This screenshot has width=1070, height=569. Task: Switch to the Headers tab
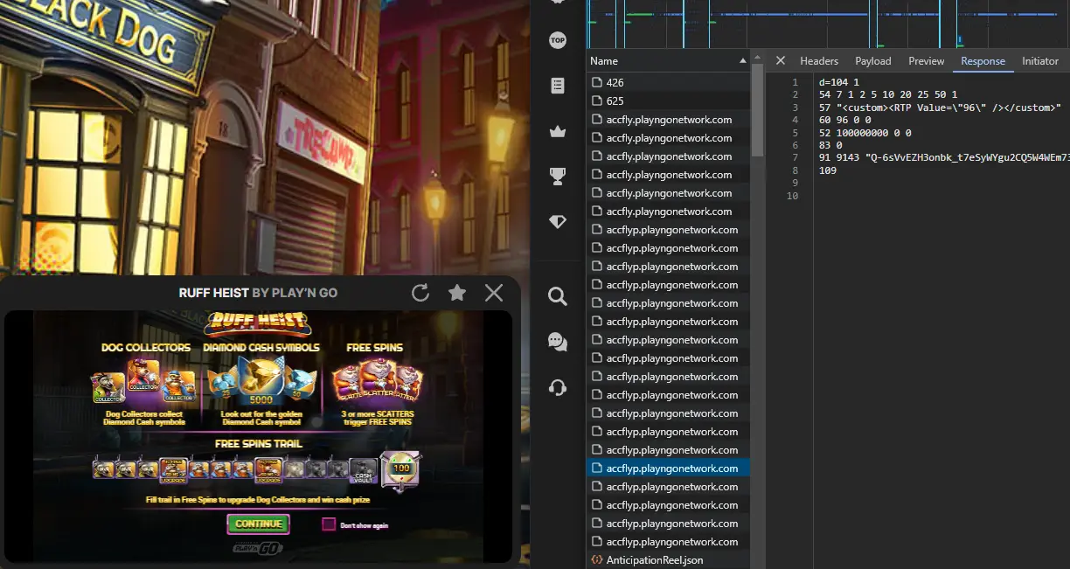pyautogui.click(x=819, y=61)
